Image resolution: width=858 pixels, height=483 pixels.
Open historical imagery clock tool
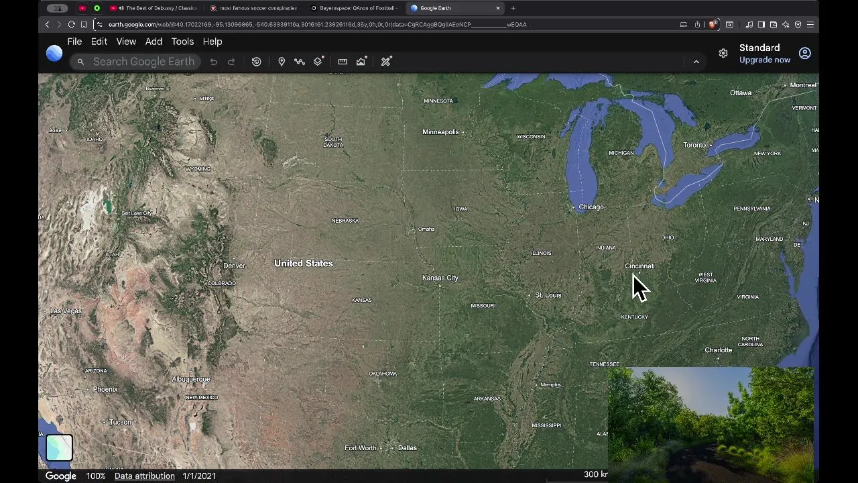[x=256, y=62]
